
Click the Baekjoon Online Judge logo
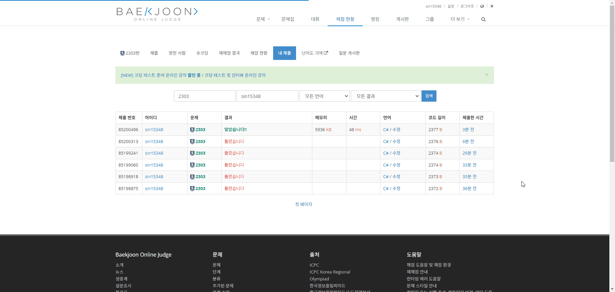pos(157,14)
